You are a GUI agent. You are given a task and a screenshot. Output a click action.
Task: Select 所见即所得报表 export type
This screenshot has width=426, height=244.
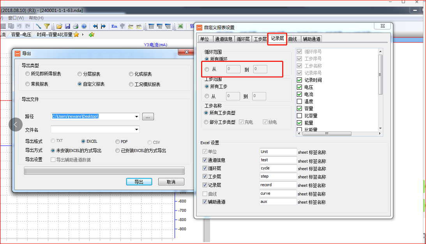[27, 74]
